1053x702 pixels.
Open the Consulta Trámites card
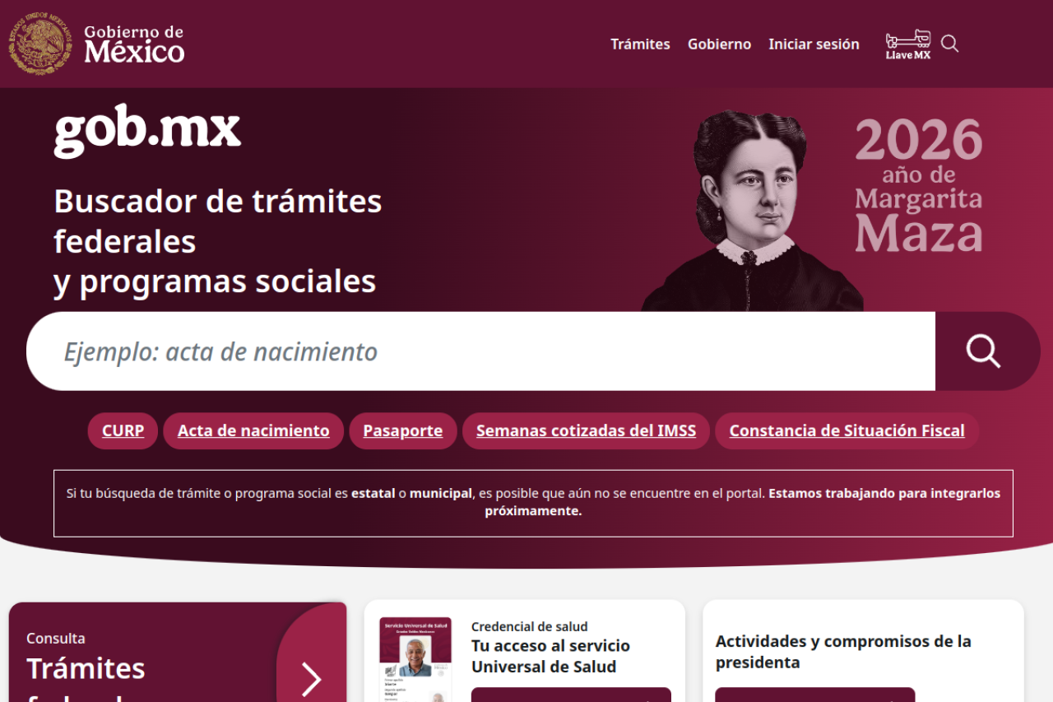pyautogui.click(x=178, y=653)
